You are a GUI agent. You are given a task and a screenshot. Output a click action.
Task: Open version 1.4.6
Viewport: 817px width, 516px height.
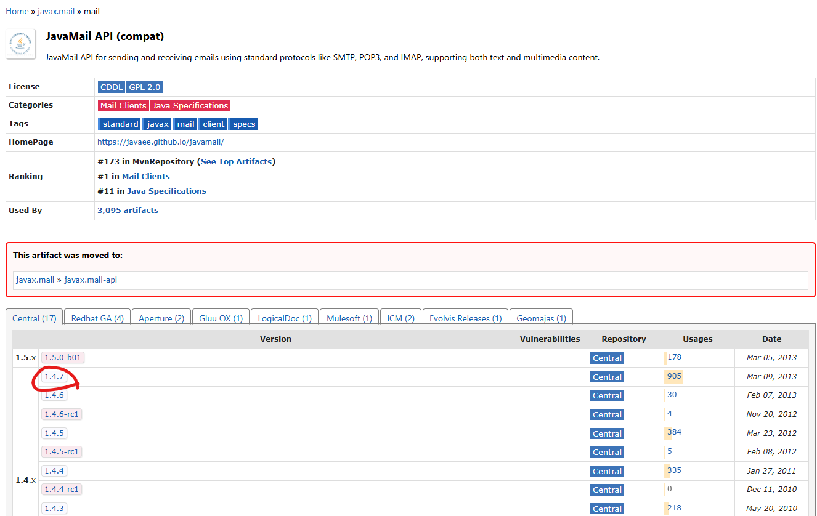(x=54, y=395)
